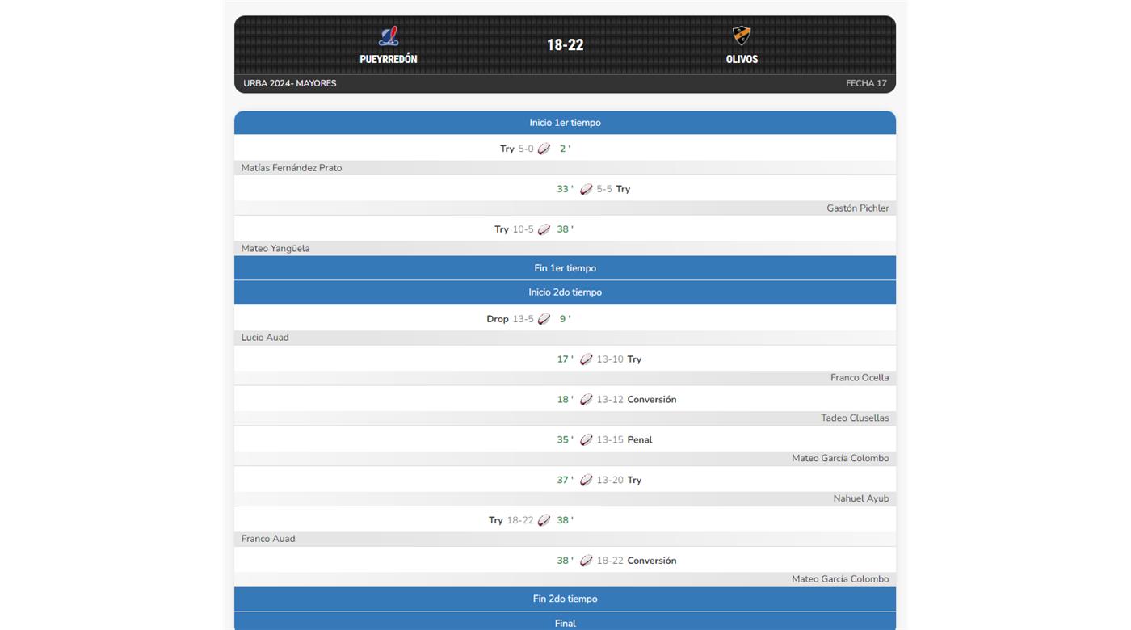Click the PUEYRREDÓN team name
The height and width of the screenshot is (630, 1131).
389,59
